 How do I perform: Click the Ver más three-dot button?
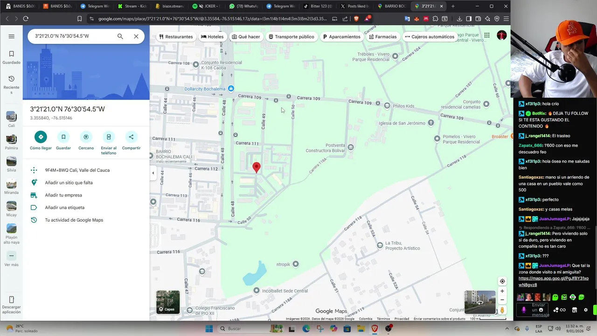tap(12, 256)
